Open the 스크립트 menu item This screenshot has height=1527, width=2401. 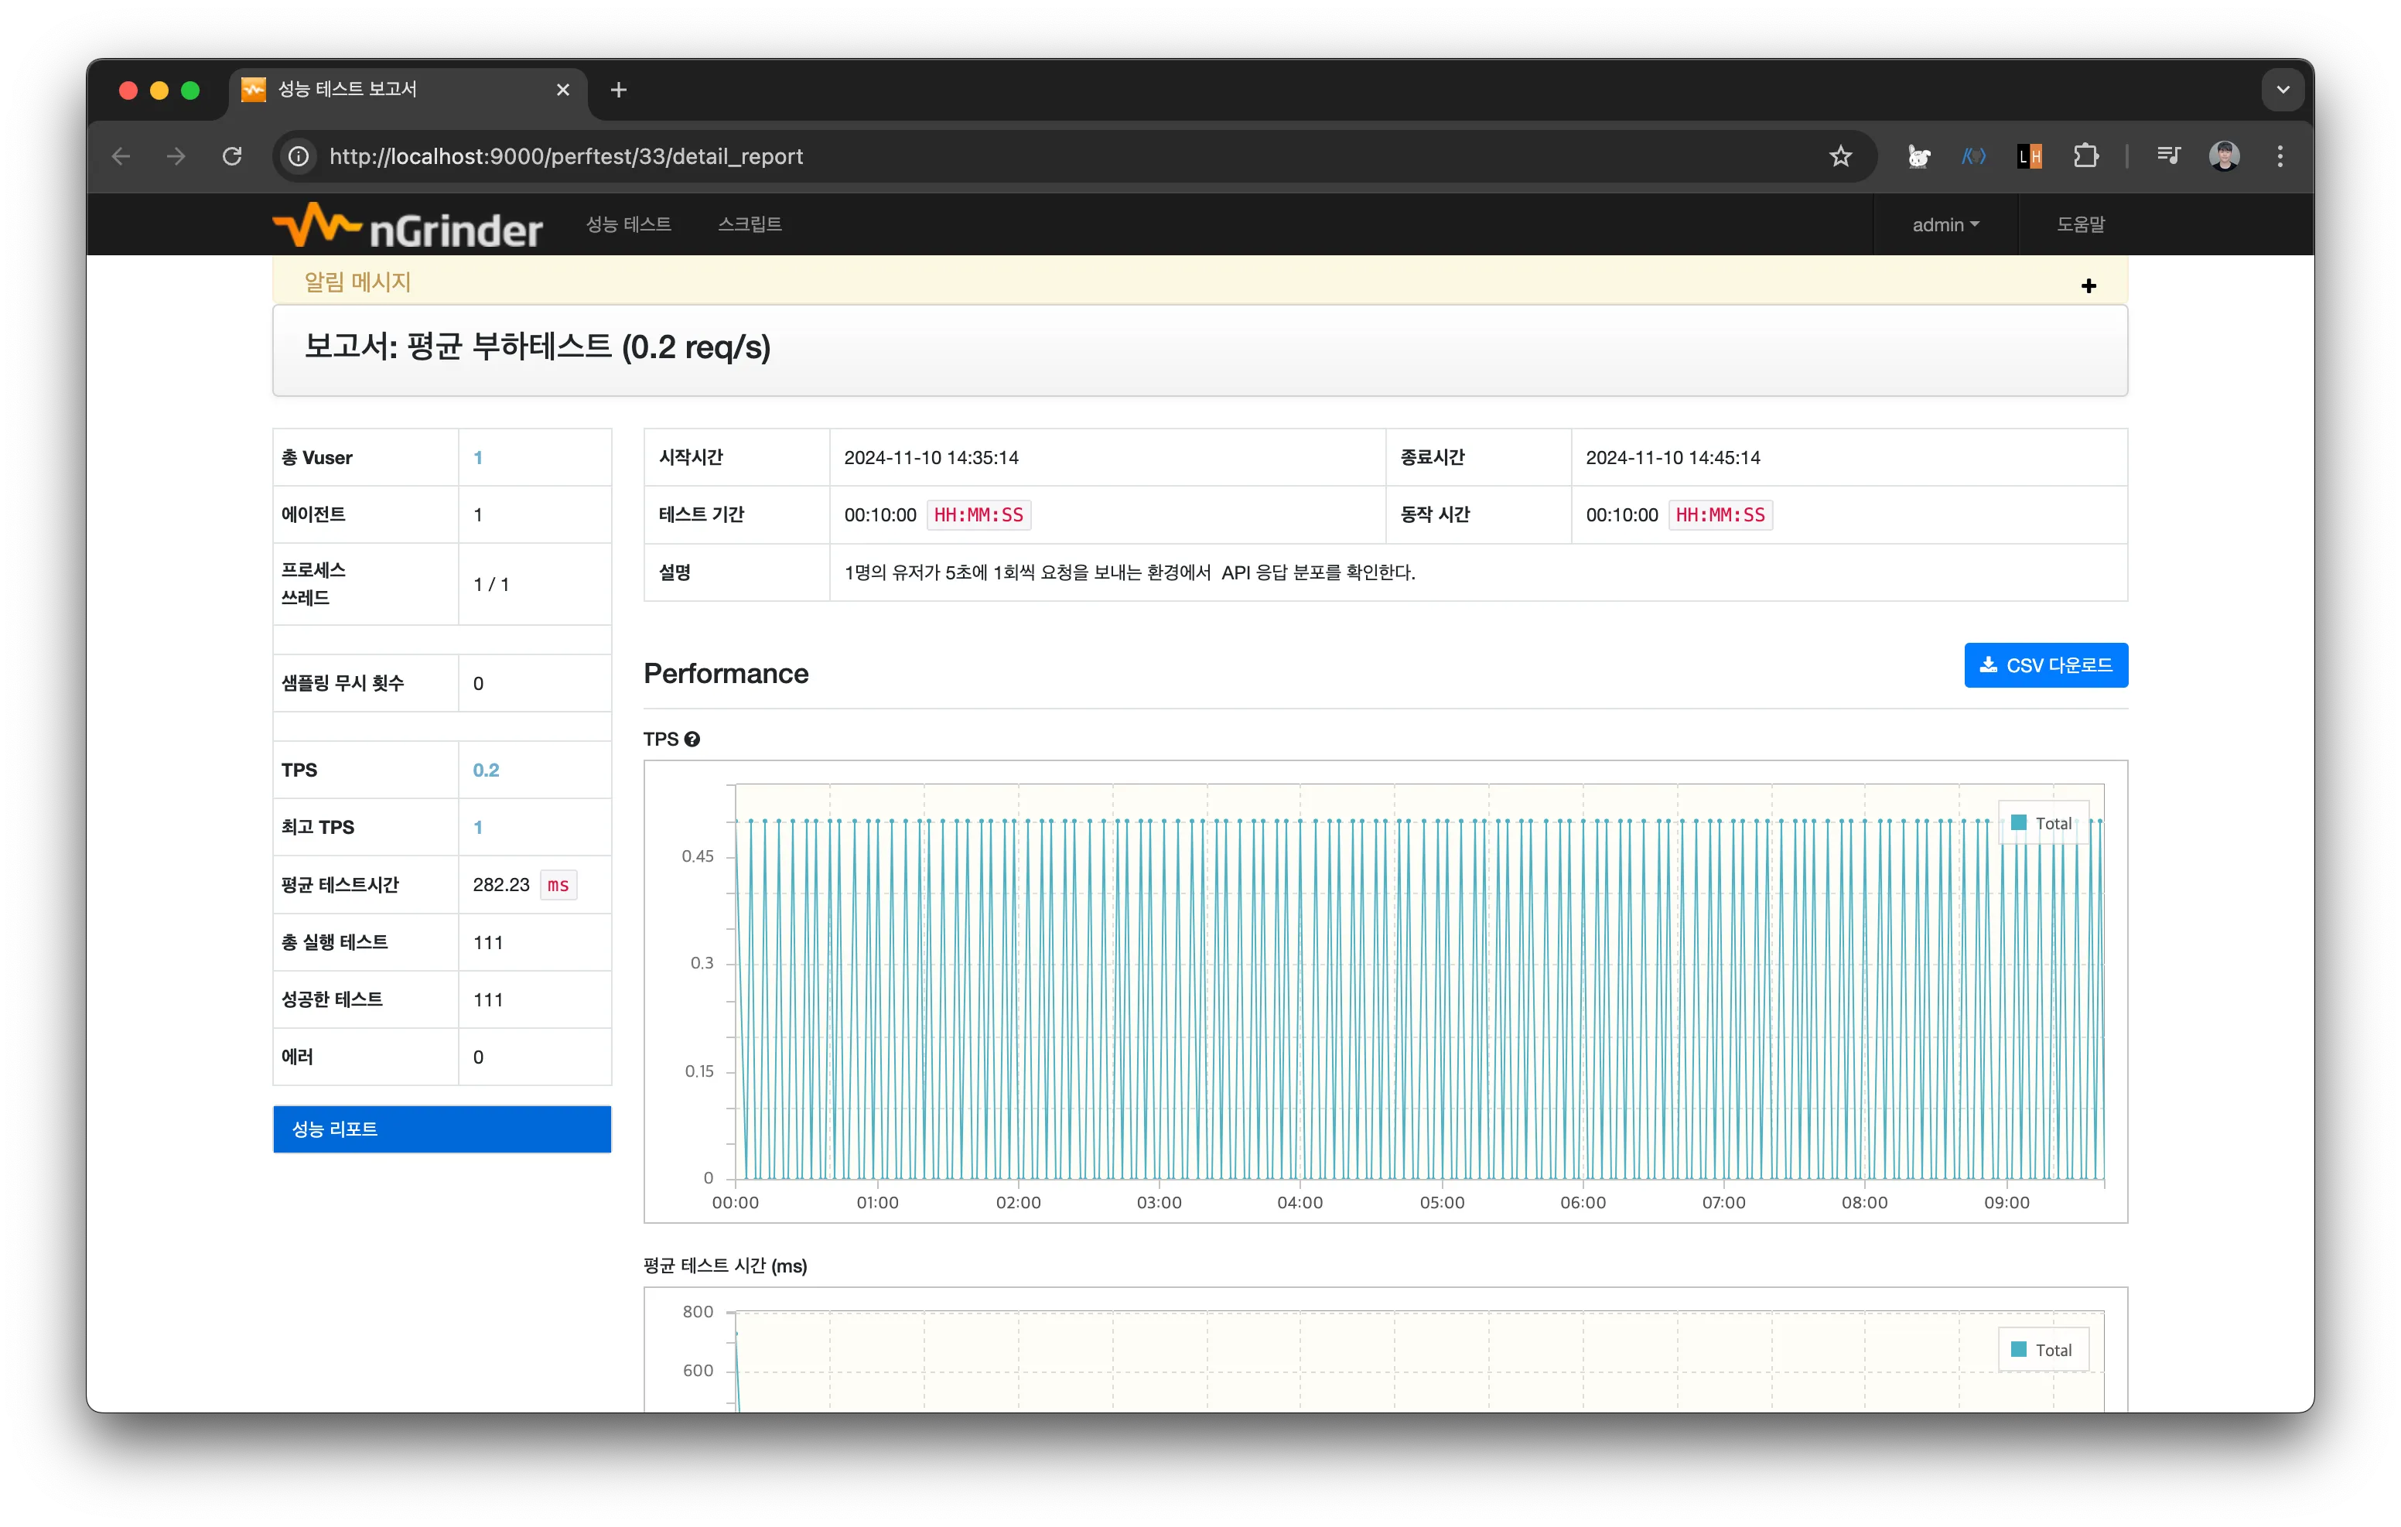[x=749, y=224]
